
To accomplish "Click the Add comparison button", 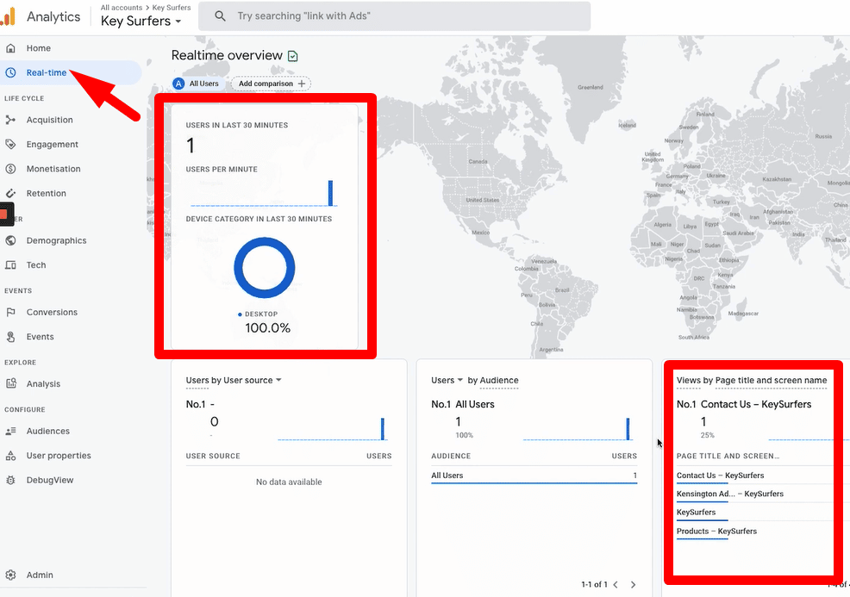I will click(271, 84).
